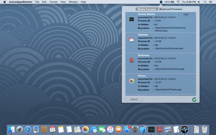Click the volume icon in the menu bar
The height and width of the screenshot is (135, 216).
click(199, 2)
